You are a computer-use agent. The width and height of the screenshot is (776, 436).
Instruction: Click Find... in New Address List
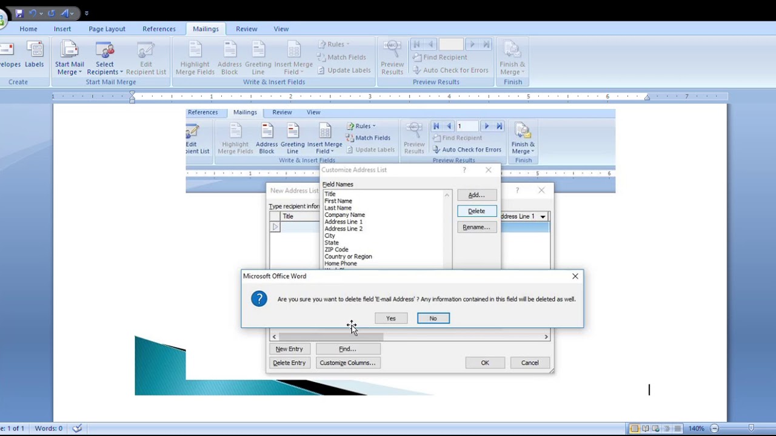coord(347,349)
